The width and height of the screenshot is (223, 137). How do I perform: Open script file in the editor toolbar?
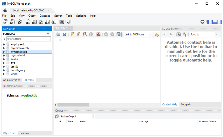click(58, 34)
